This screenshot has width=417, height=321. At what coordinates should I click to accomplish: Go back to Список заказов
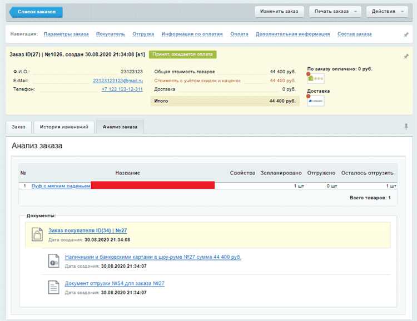pos(36,12)
